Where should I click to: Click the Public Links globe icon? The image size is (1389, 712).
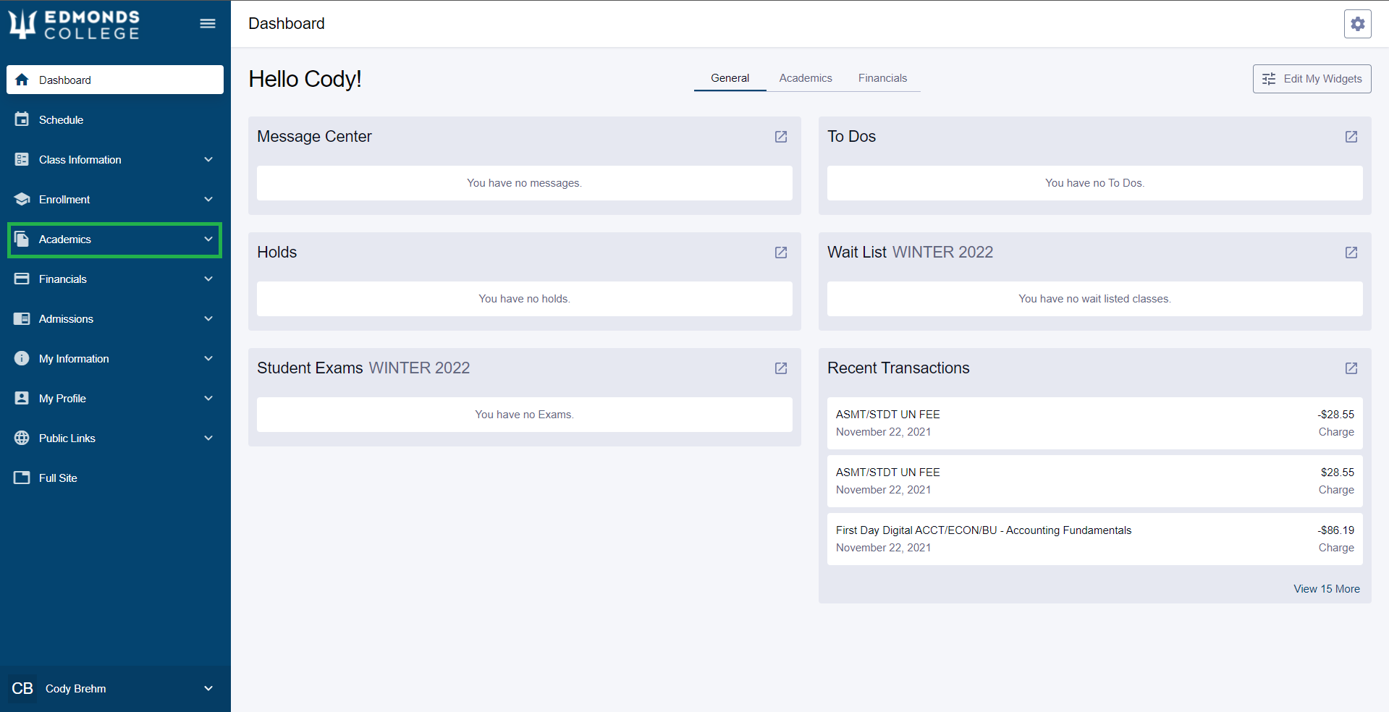(22, 438)
